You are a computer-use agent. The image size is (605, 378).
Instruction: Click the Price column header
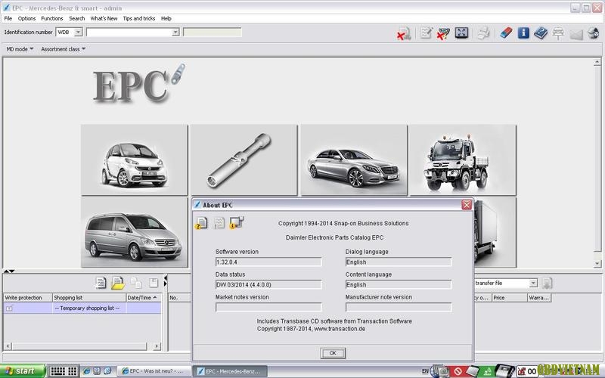(509, 297)
